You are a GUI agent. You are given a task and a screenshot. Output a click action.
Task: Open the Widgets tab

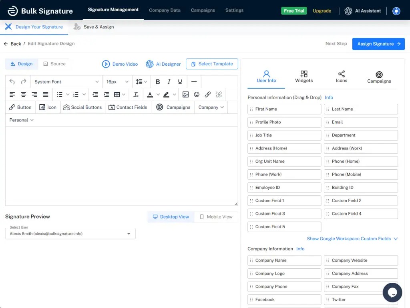(304, 76)
